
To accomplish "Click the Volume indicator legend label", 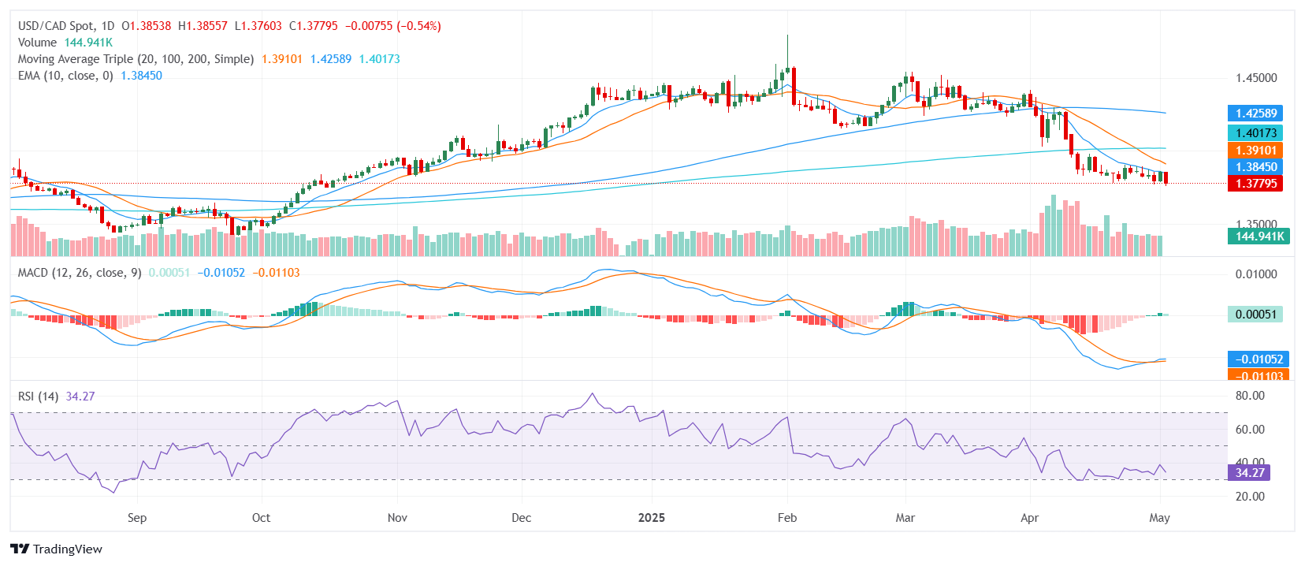I will (x=37, y=43).
